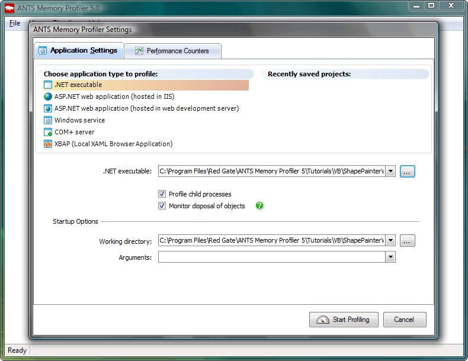This screenshot has width=468, height=361.
Task: Toggle Profile child processes checkbox
Action: pyautogui.click(x=162, y=194)
